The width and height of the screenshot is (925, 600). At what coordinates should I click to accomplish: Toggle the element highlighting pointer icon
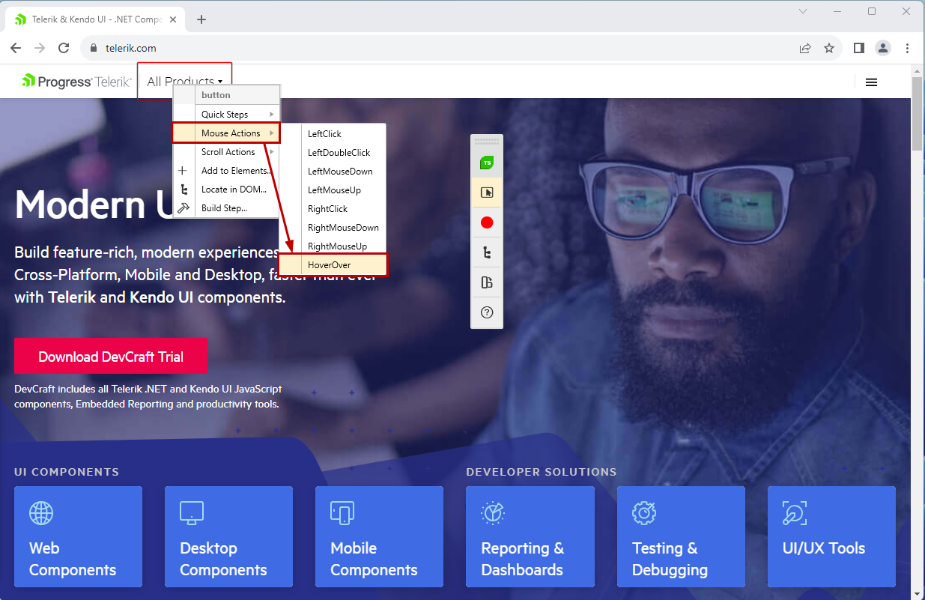487,193
